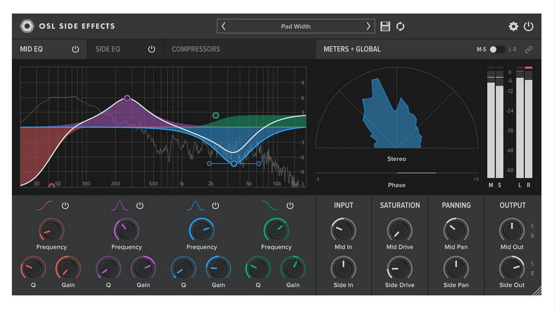555x310 pixels.
Task: Click the reload preset icon
Action: click(400, 26)
